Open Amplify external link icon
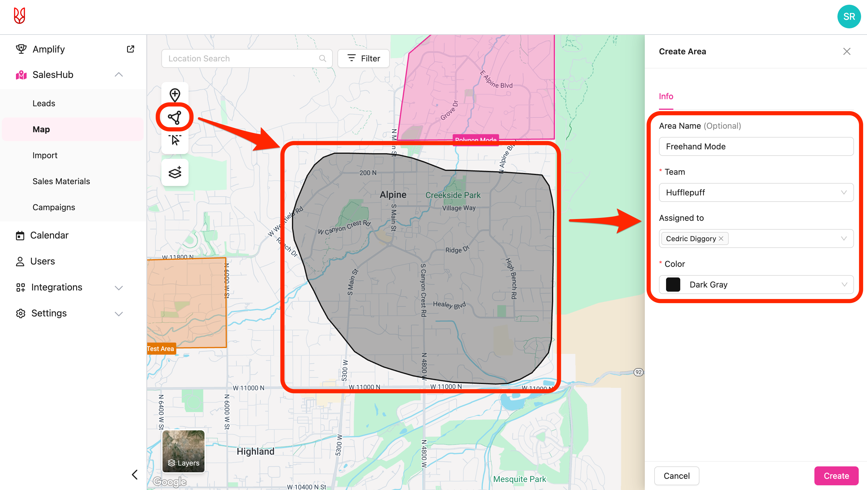Image resolution: width=867 pixels, height=490 pixels. click(130, 49)
